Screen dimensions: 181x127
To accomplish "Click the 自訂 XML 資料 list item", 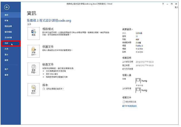I will click(x=52, y=74).
